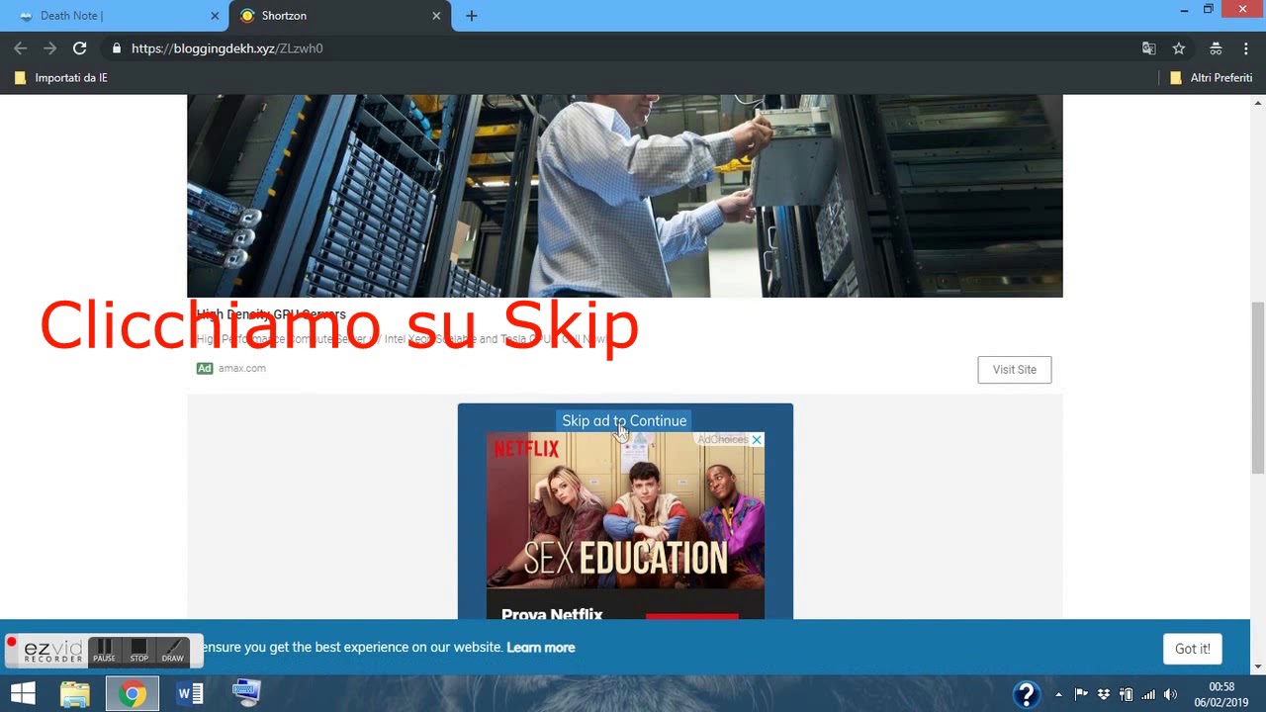This screenshot has height=712, width=1266.
Task: Click the Visit Site button
Action: coord(1015,369)
